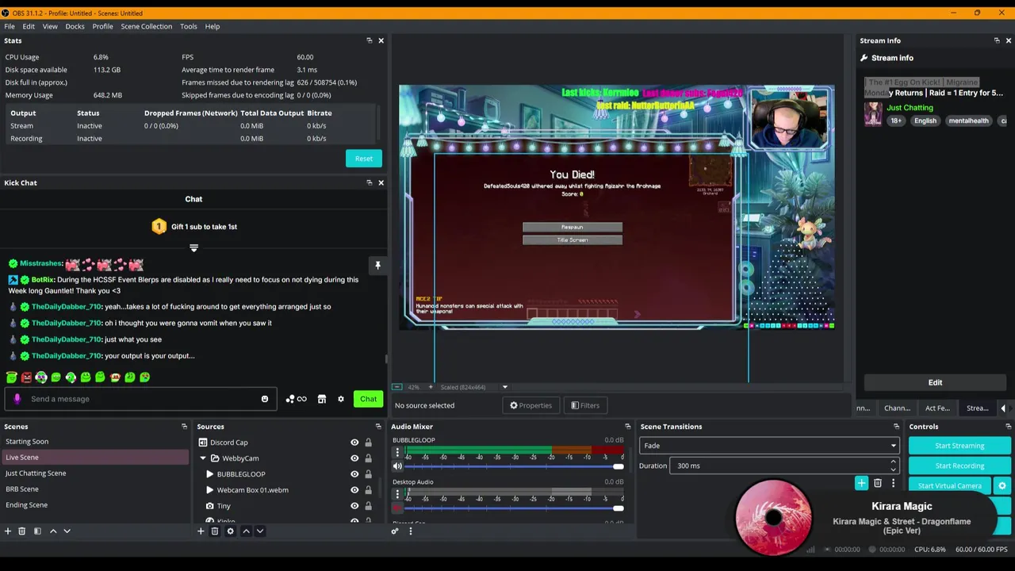Add a new source with plus icon
Screen dimensions: 1015x571
[x=201, y=531]
